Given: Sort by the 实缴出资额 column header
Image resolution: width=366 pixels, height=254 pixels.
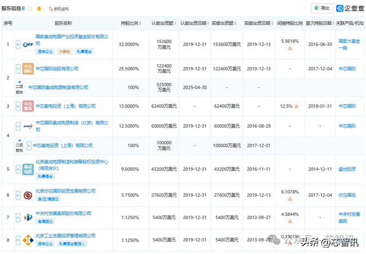Looking at the screenshot, I should click(x=224, y=23).
